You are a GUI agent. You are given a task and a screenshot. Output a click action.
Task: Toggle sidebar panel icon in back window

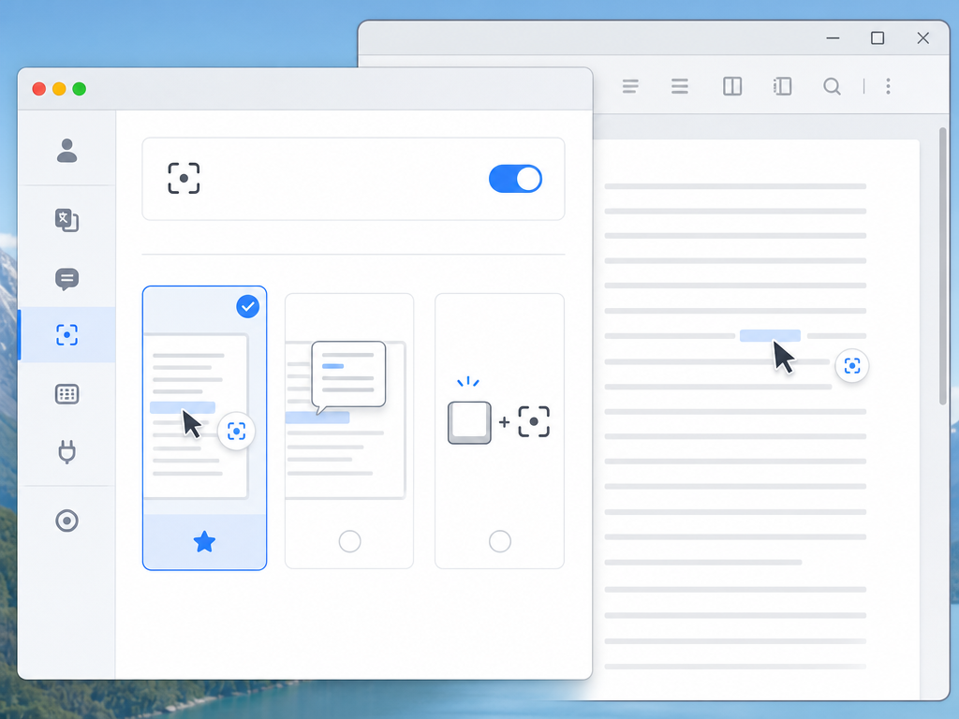point(782,86)
